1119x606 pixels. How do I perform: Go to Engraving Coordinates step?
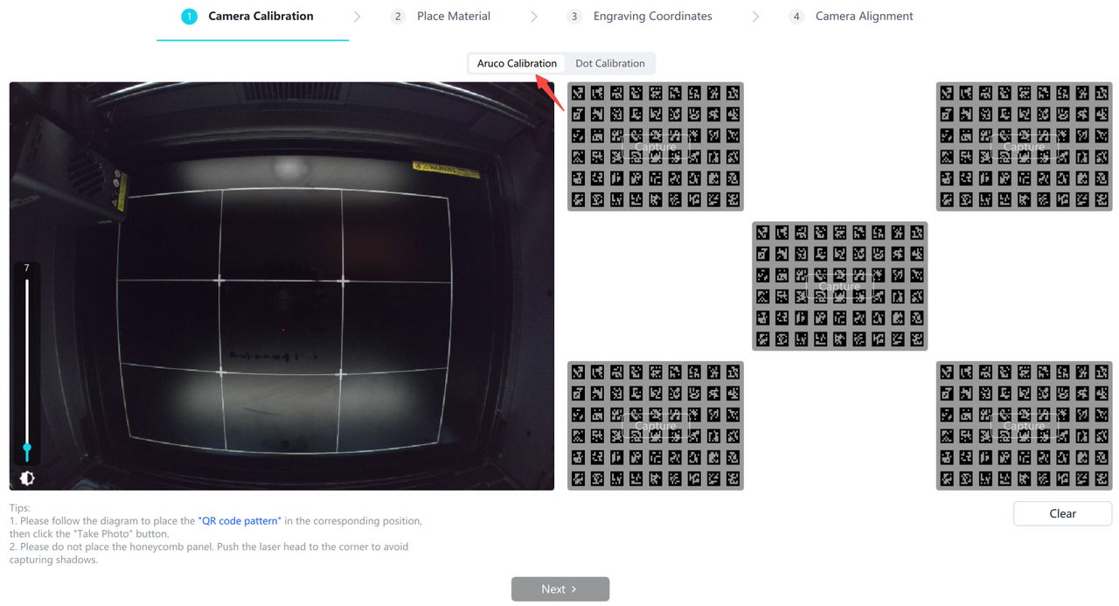pyautogui.click(x=652, y=17)
